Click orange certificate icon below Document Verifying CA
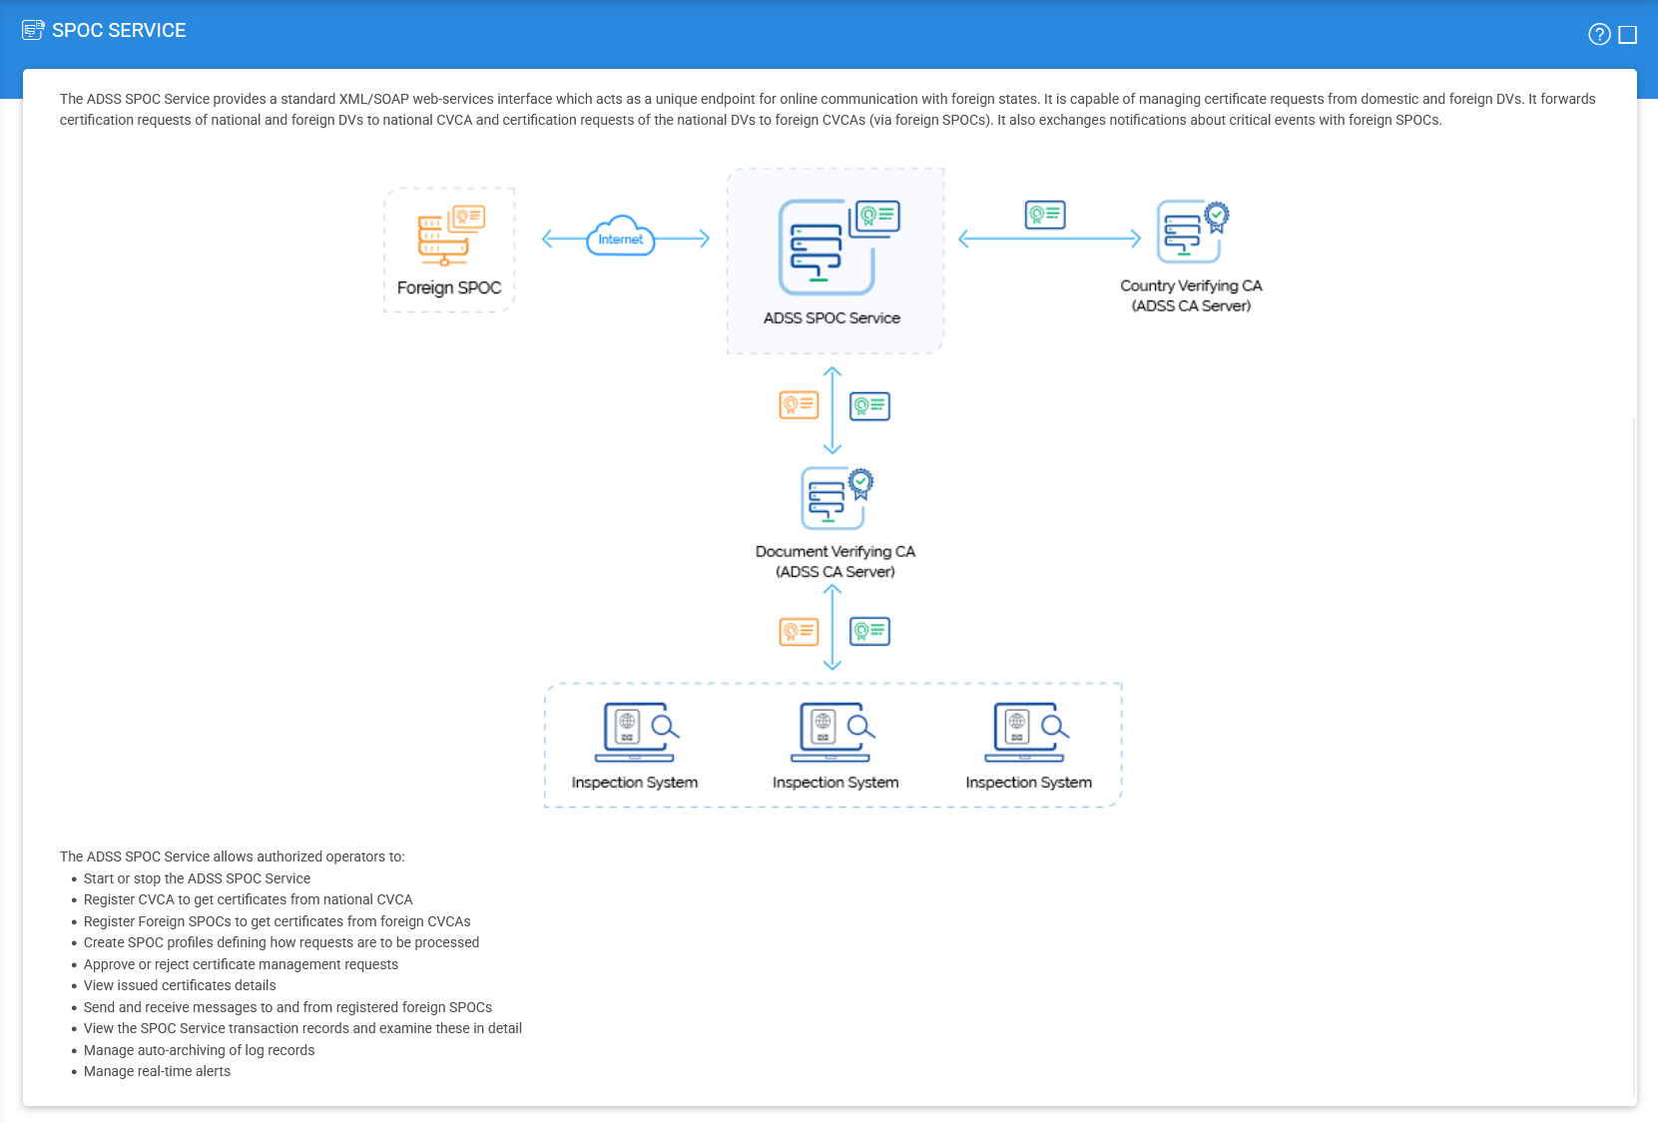This screenshot has height=1123, width=1658. pos(799,631)
